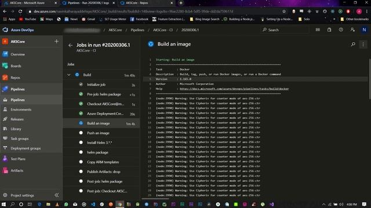Open the work items list icon in header
Image resolution: width=371 pixels, height=208 pixels.
pos(318,29)
